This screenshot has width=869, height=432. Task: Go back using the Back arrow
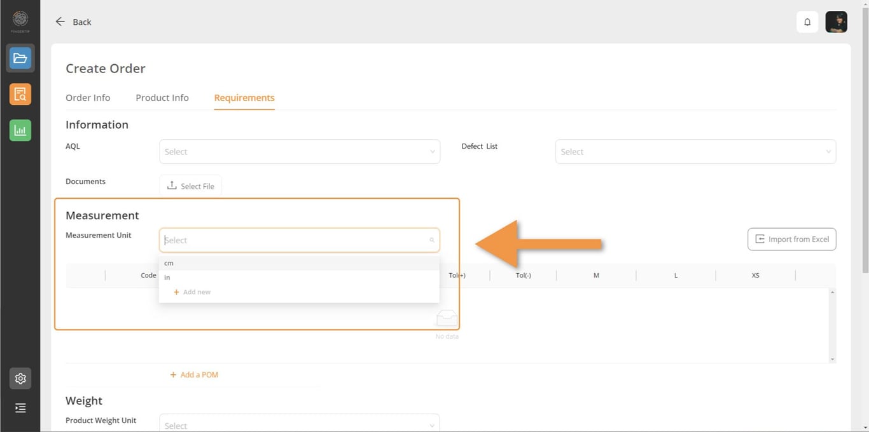tap(73, 22)
